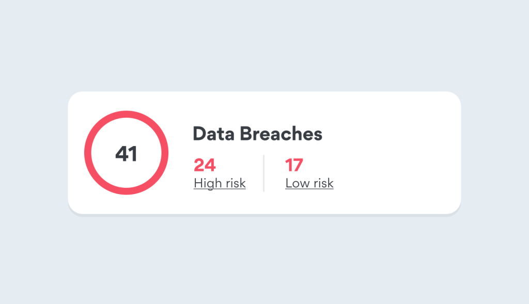
Task: Click the word Breaches in the title
Action: tap(281, 134)
